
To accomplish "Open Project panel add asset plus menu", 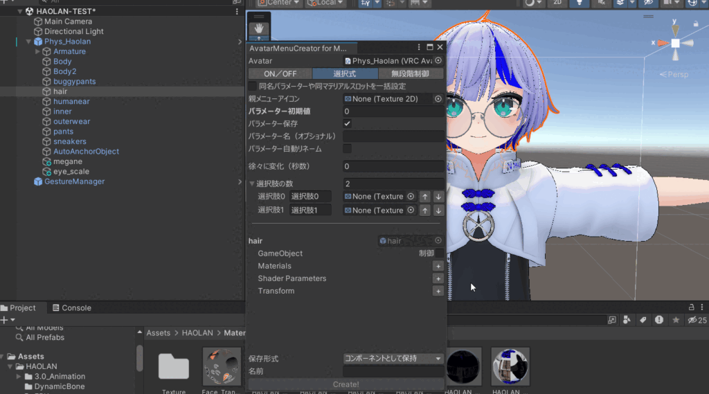I will click(8, 320).
